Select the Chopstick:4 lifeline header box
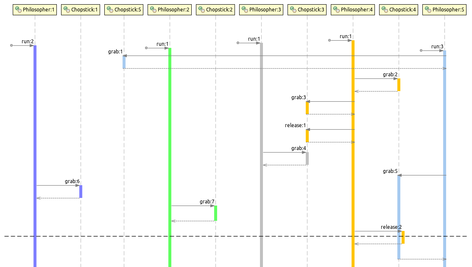This screenshot has height=267, width=472. 399,9
